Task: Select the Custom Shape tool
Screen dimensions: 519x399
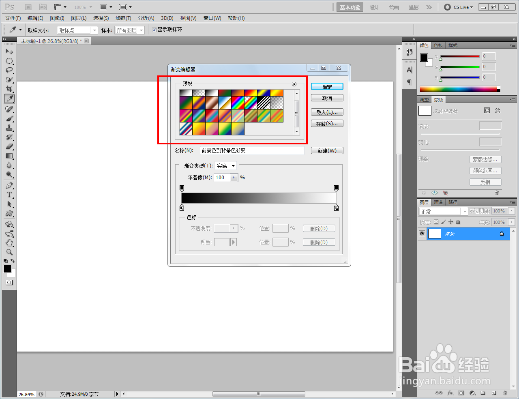Action: [x=9, y=213]
